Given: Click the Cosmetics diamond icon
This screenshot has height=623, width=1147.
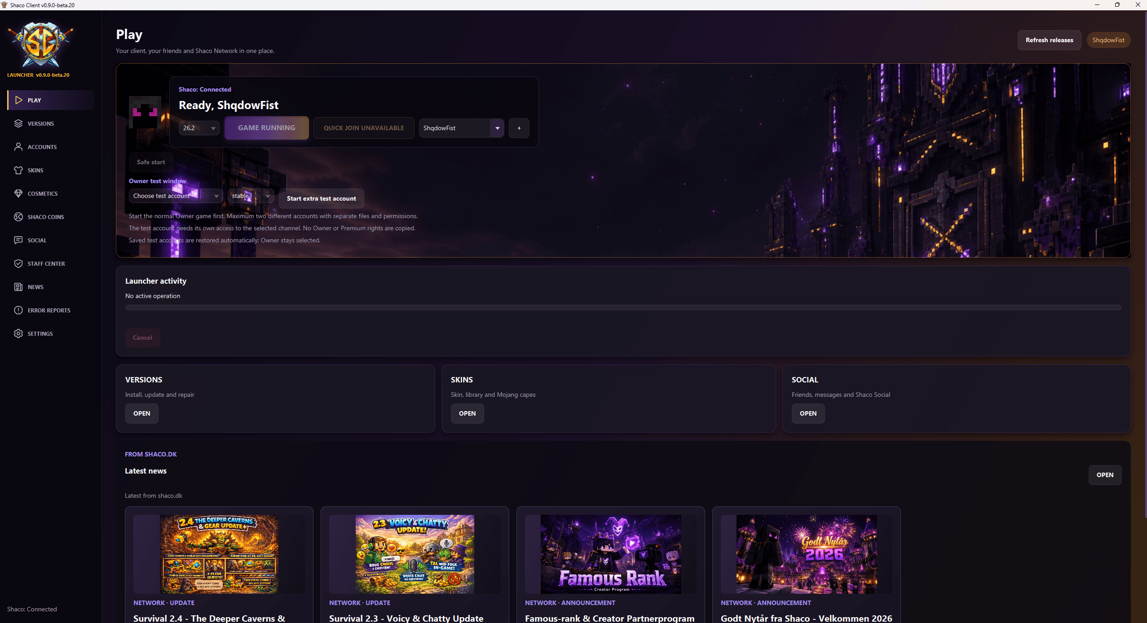Looking at the screenshot, I should point(18,193).
